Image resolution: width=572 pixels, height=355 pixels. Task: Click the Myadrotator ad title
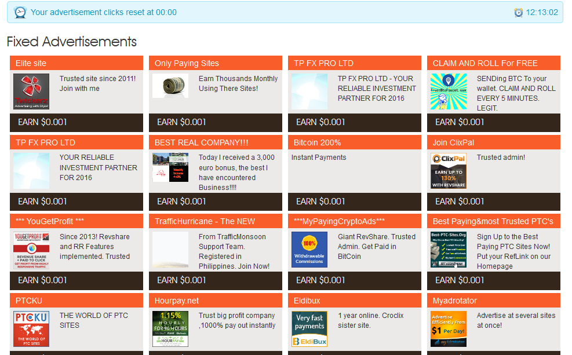pyautogui.click(x=454, y=301)
